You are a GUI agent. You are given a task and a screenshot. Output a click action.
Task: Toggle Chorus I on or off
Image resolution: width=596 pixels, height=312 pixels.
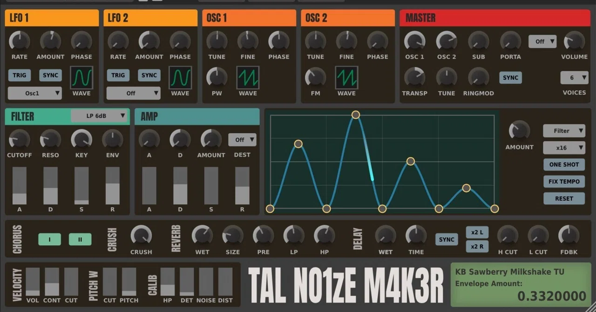pyautogui.click(x=50, y=240)
